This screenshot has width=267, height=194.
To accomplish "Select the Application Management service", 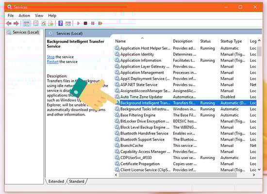I will 185,72.
